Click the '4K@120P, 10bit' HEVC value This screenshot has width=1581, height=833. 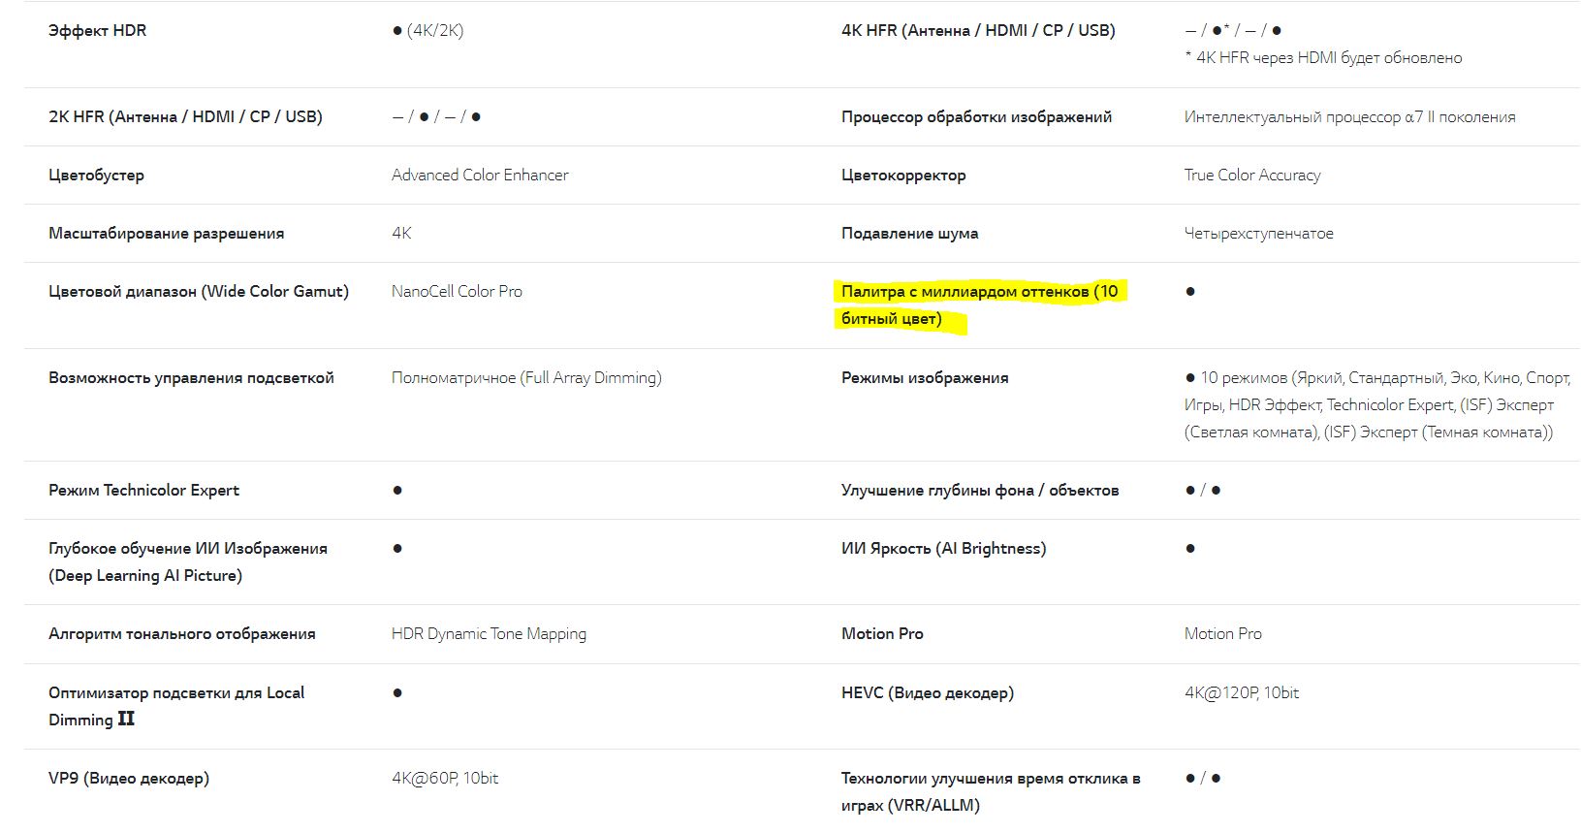click(x=1242, y=693)
